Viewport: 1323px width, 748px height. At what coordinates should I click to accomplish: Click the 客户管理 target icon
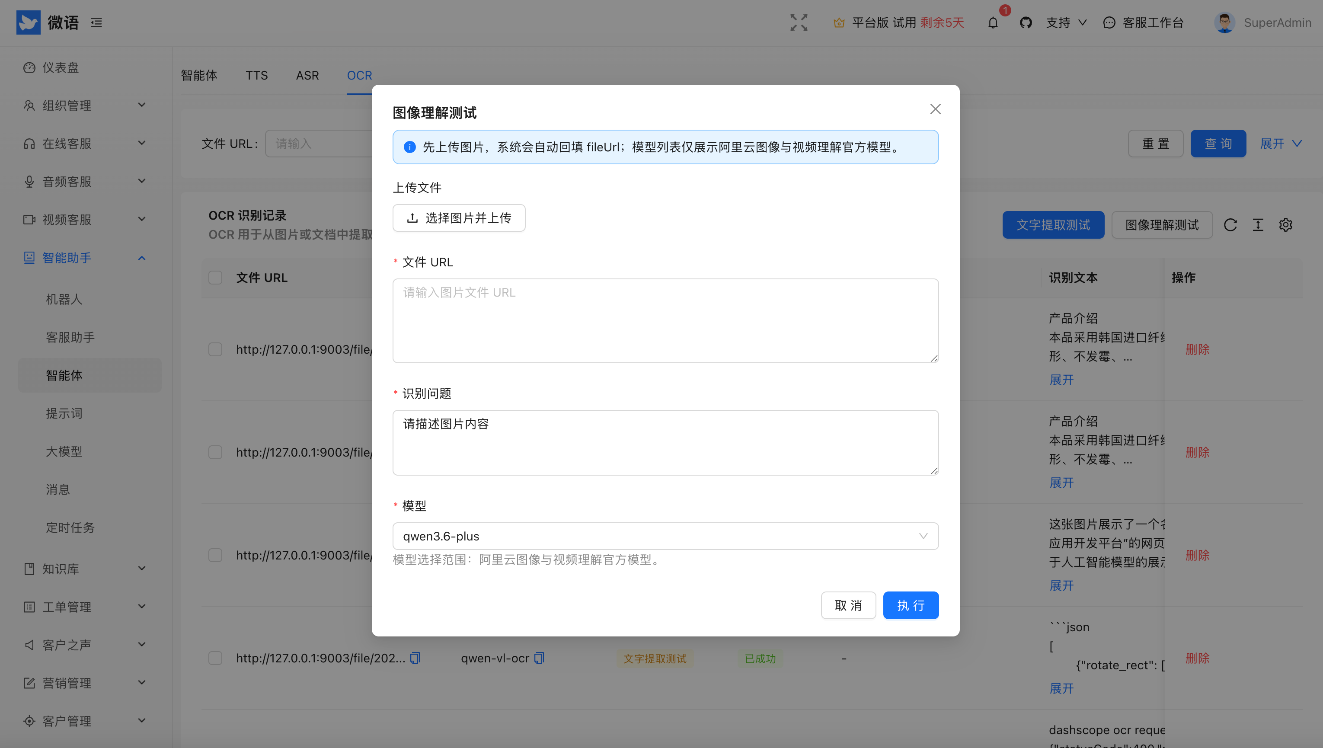[29, 721]
